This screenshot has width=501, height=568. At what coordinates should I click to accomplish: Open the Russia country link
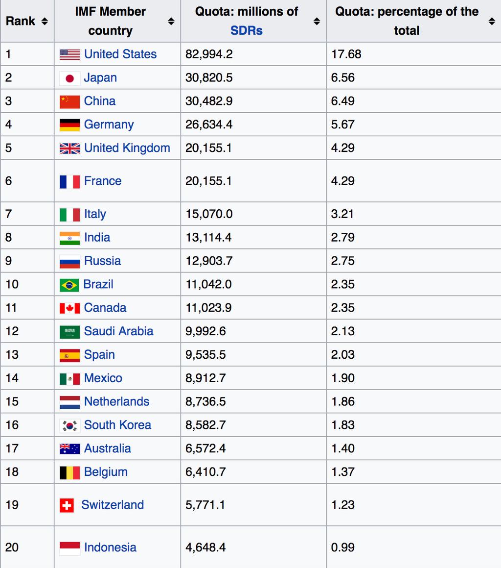[x=102, y=261]
